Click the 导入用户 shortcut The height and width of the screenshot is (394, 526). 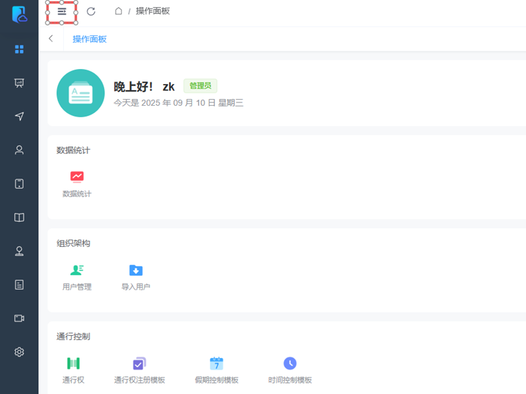pyautogui.click(x=136, y=276)
